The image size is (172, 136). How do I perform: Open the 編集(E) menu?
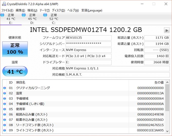coord(20,10)
